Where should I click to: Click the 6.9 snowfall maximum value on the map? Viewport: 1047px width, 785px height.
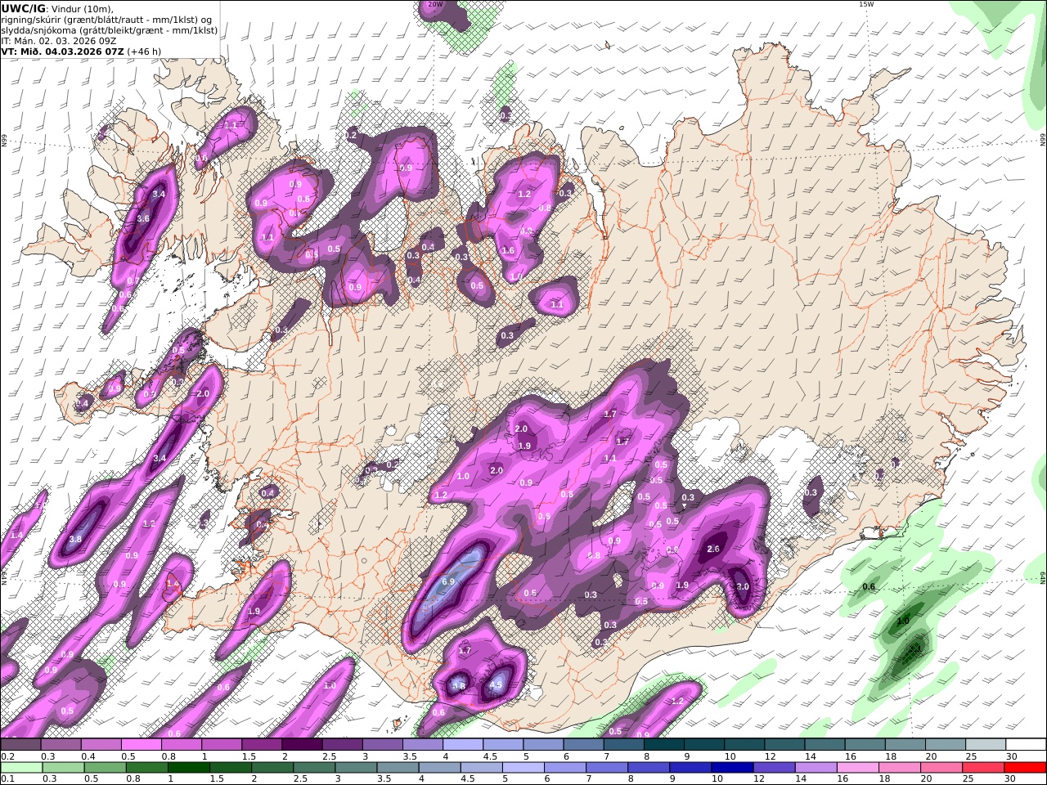[448, 581]
